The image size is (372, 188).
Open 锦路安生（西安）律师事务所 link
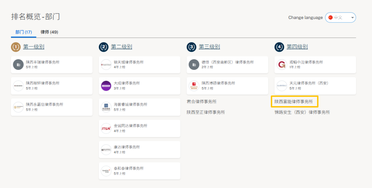(302, 112)
